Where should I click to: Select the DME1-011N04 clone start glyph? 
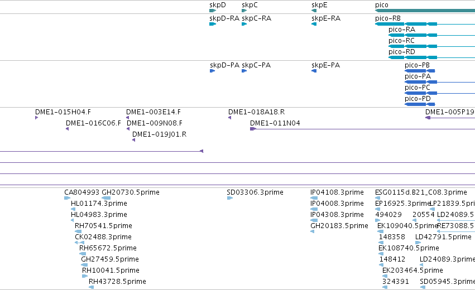point(253,129)
